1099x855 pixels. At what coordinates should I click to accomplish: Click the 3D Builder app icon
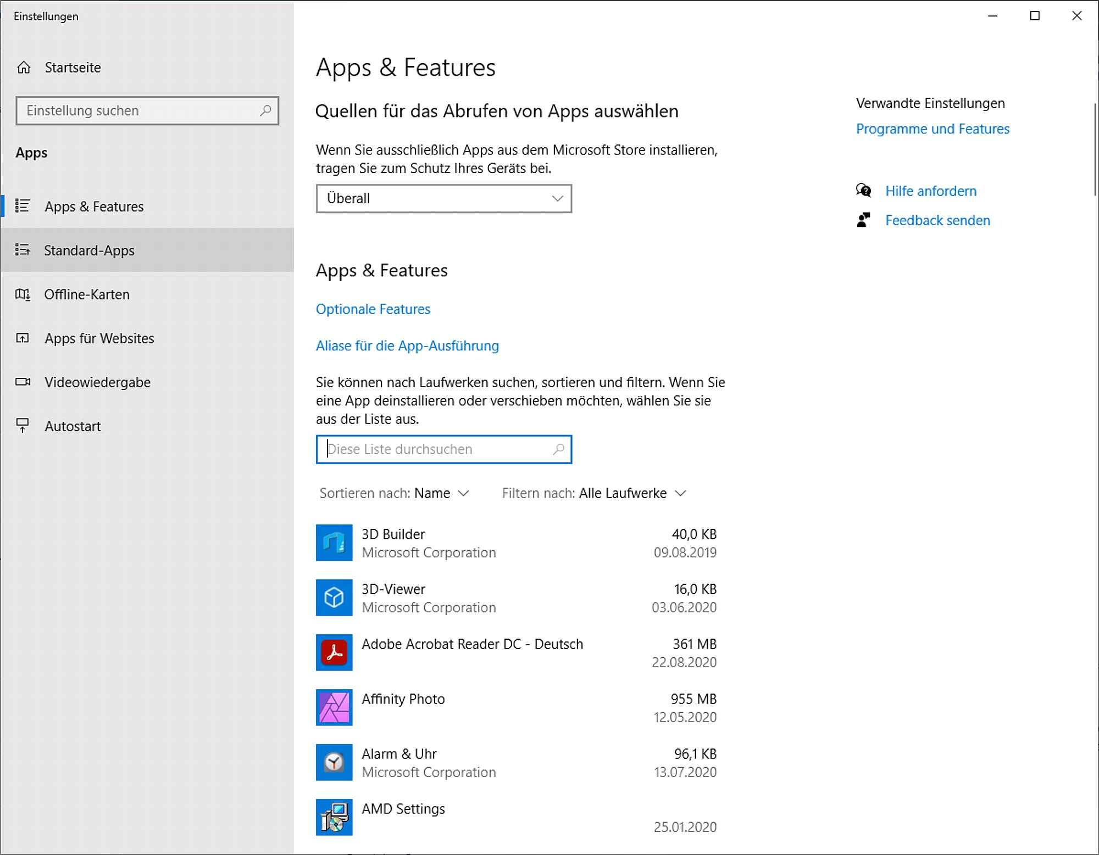click(x=334, y=543)
